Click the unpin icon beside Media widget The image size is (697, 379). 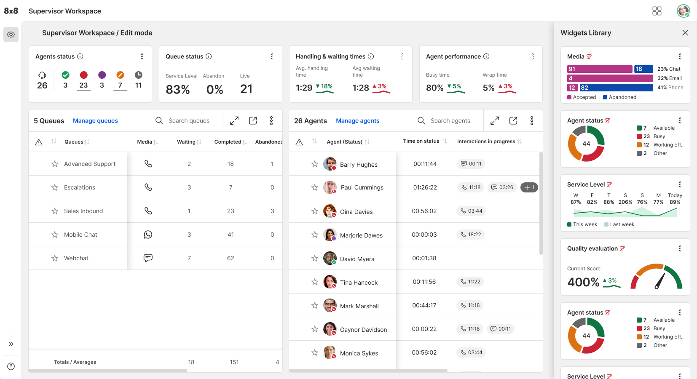coord(589,56)
